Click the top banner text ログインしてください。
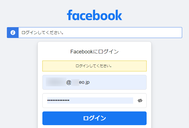The width and height of the screenshot is (189, 128). (43, 33)
